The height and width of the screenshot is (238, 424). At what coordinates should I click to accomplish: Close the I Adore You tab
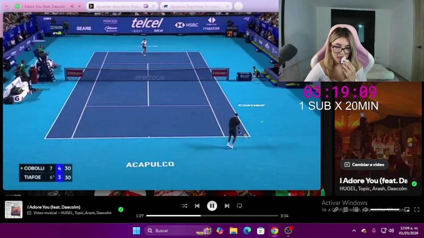click(x=79, y=6)
